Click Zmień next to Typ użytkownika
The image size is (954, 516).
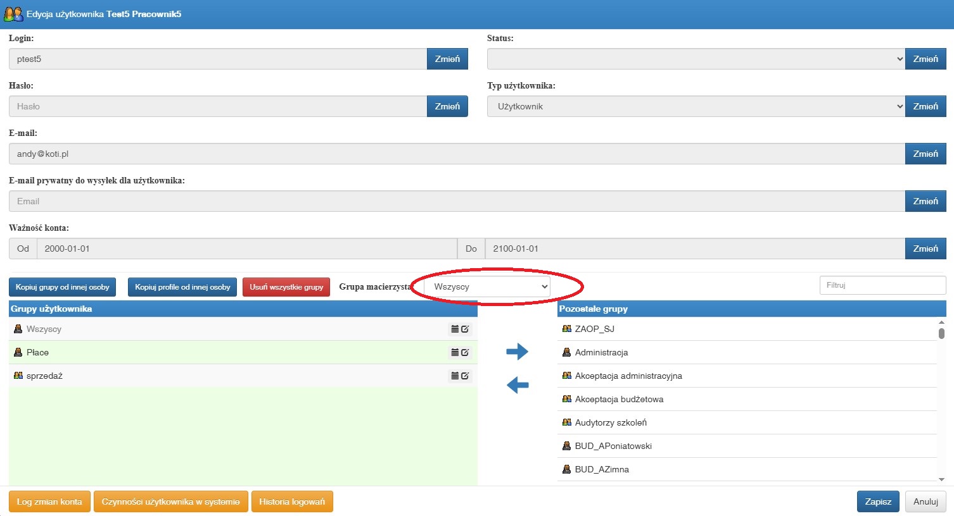(x=925, y=106)
